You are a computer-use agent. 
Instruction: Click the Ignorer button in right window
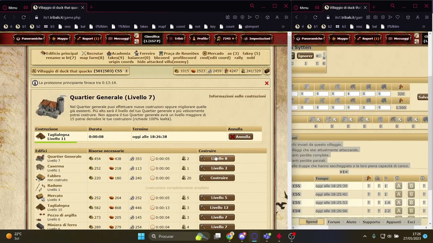(x=305, y=56)
